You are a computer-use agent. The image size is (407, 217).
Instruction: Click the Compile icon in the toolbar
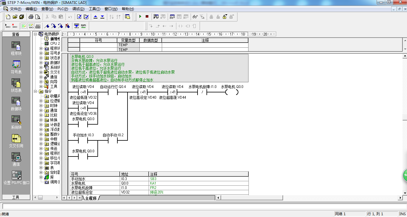pyautogui.click(x=79, y=17)
